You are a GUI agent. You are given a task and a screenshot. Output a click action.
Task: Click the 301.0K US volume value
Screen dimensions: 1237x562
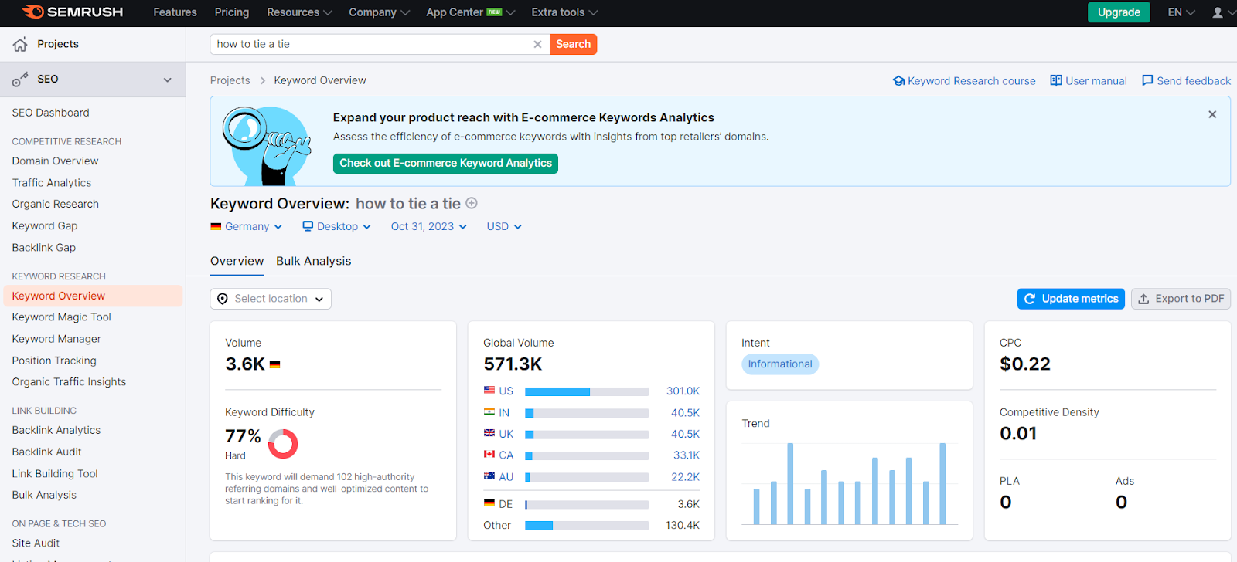[x=683, y=391]
